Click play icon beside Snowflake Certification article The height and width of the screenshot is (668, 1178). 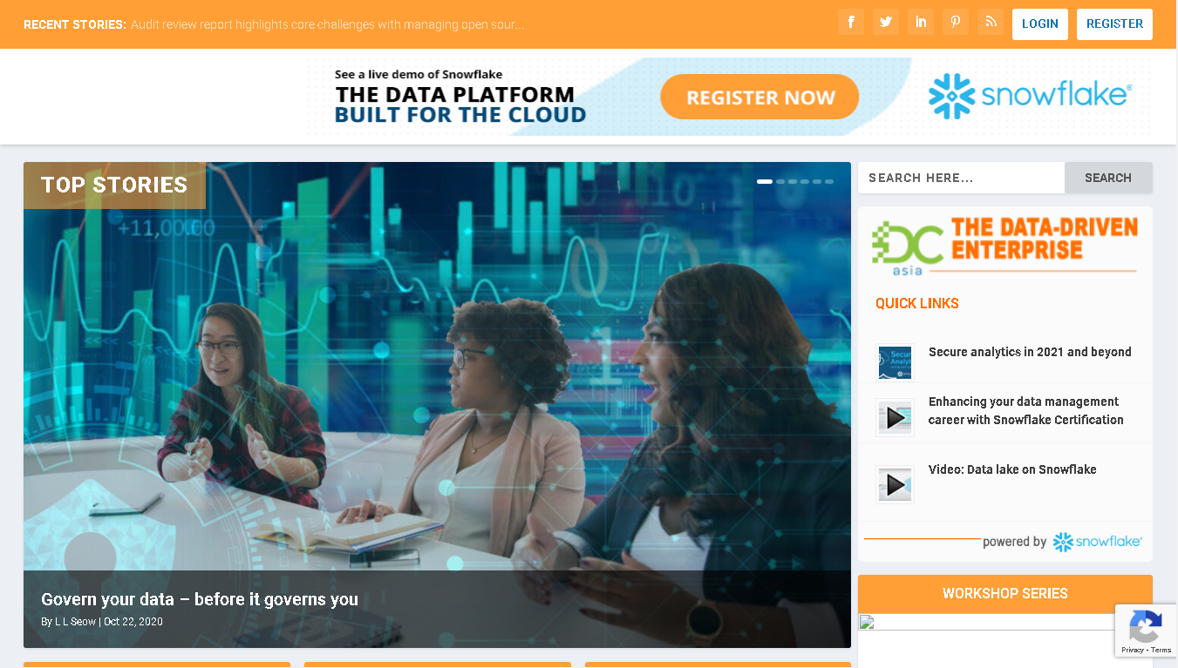point(895,418)
